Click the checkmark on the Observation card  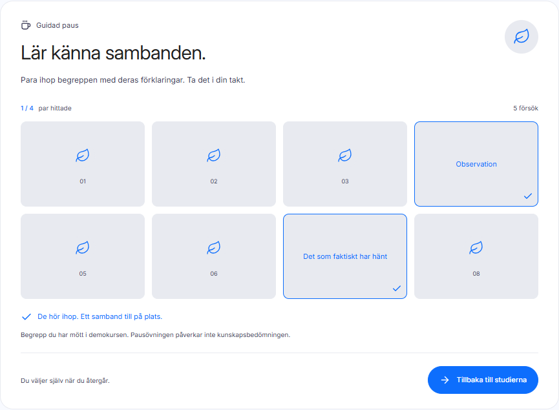[528, 196]
